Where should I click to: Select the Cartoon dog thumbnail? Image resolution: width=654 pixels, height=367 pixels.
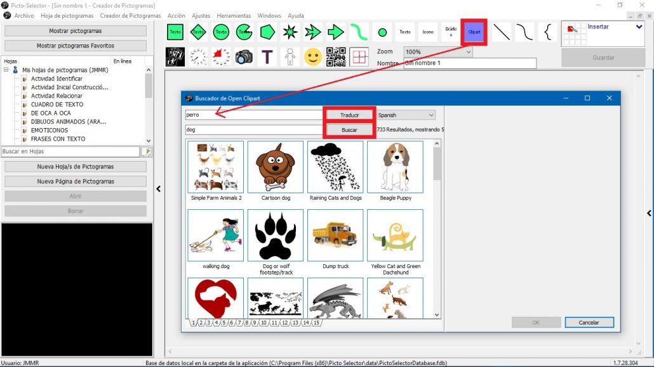275,167
